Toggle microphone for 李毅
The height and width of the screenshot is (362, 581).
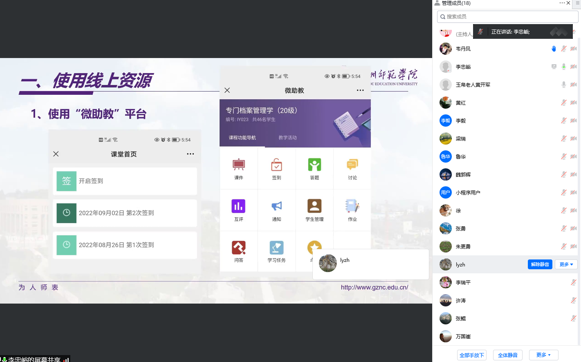point(564,121)
